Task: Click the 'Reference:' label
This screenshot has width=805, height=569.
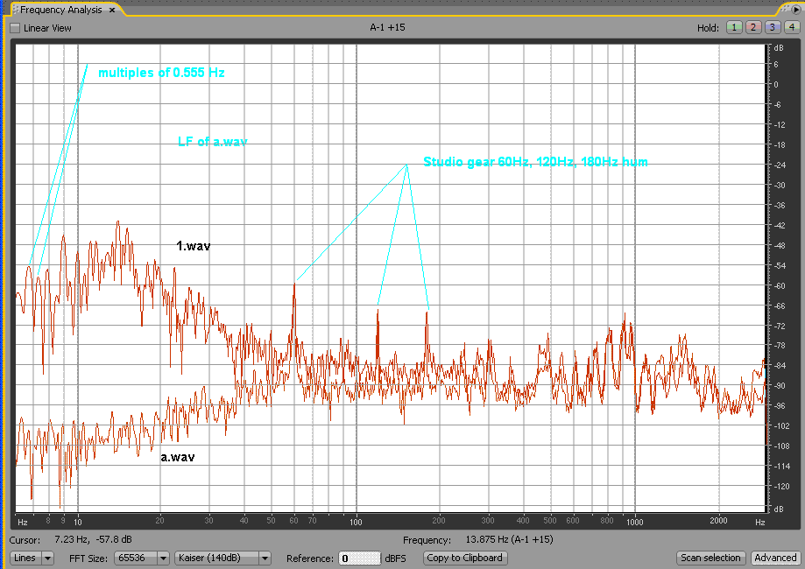Action: click(309, 558)
